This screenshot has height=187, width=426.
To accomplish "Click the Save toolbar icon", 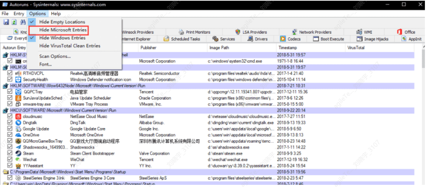I will click(6, 22).
